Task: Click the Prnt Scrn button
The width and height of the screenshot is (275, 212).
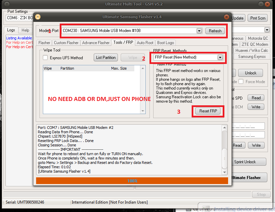Action: (258, 18)
